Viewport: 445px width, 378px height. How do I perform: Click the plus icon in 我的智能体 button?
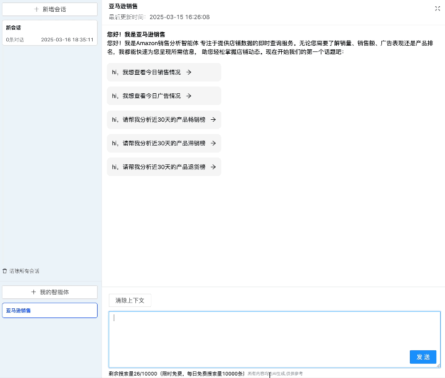pyautogui.click(x=33, y=292)
